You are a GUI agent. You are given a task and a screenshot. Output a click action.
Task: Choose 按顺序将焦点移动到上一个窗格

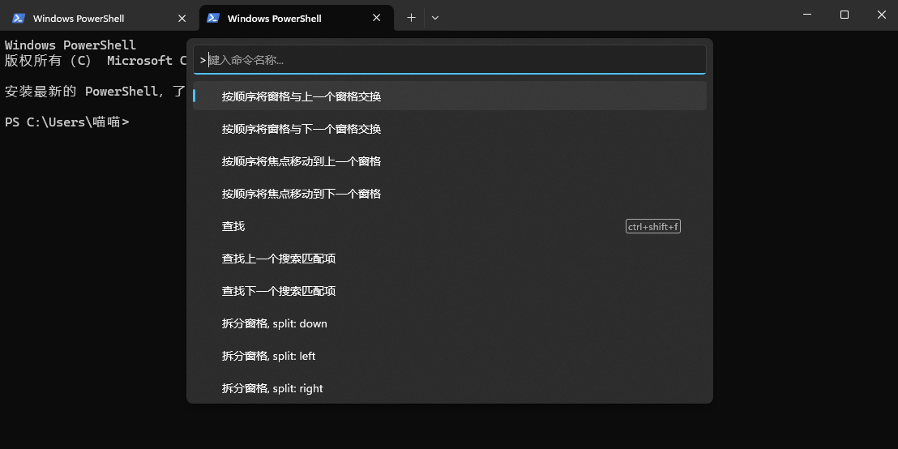[450, 161]
